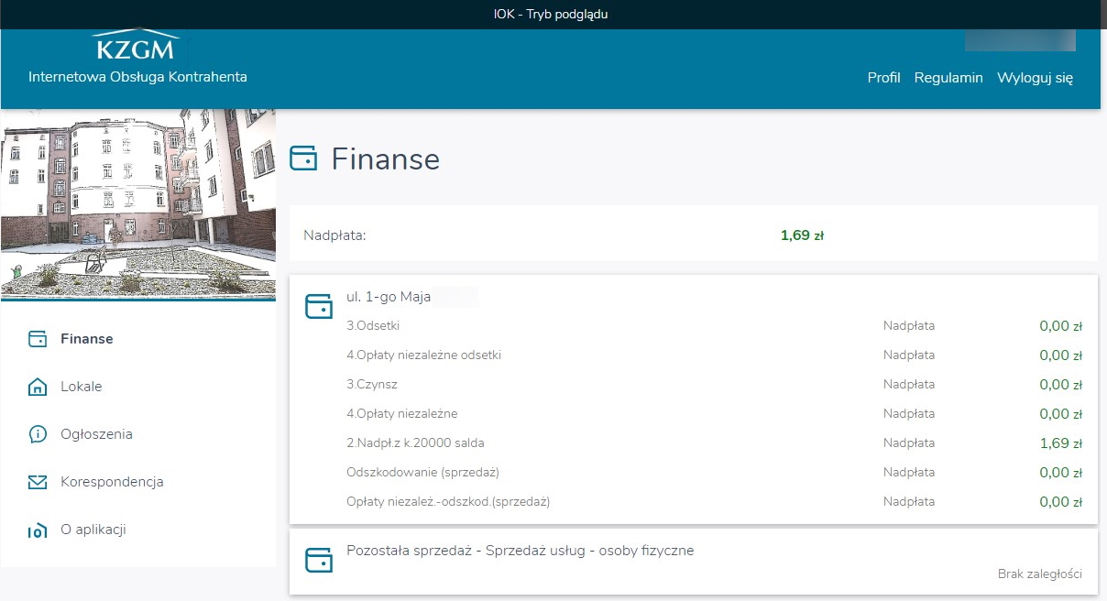Open Pozostała sprzedaż - Sprzedaż usług card title
Screen dimensions: 1107x601
point(521,551)
